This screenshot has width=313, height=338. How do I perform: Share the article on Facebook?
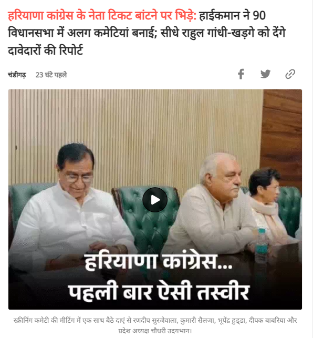(241, 74)
